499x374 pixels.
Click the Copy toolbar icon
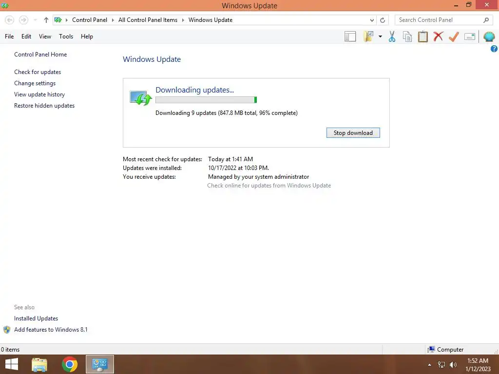point(407,37)
